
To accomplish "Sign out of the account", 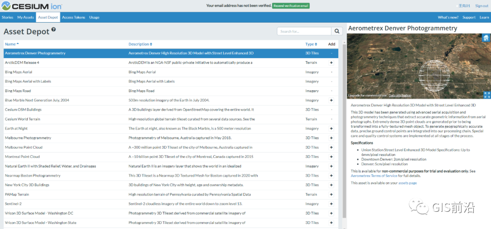I will point(481,5).
